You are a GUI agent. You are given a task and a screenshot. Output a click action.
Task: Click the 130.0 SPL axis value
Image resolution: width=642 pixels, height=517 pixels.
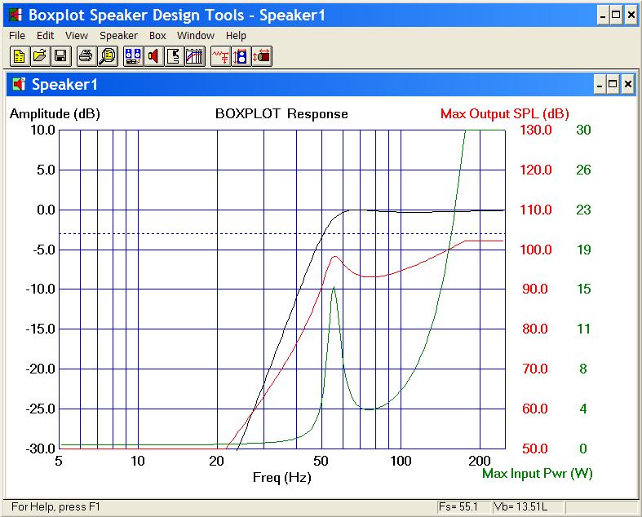(536, 130)
